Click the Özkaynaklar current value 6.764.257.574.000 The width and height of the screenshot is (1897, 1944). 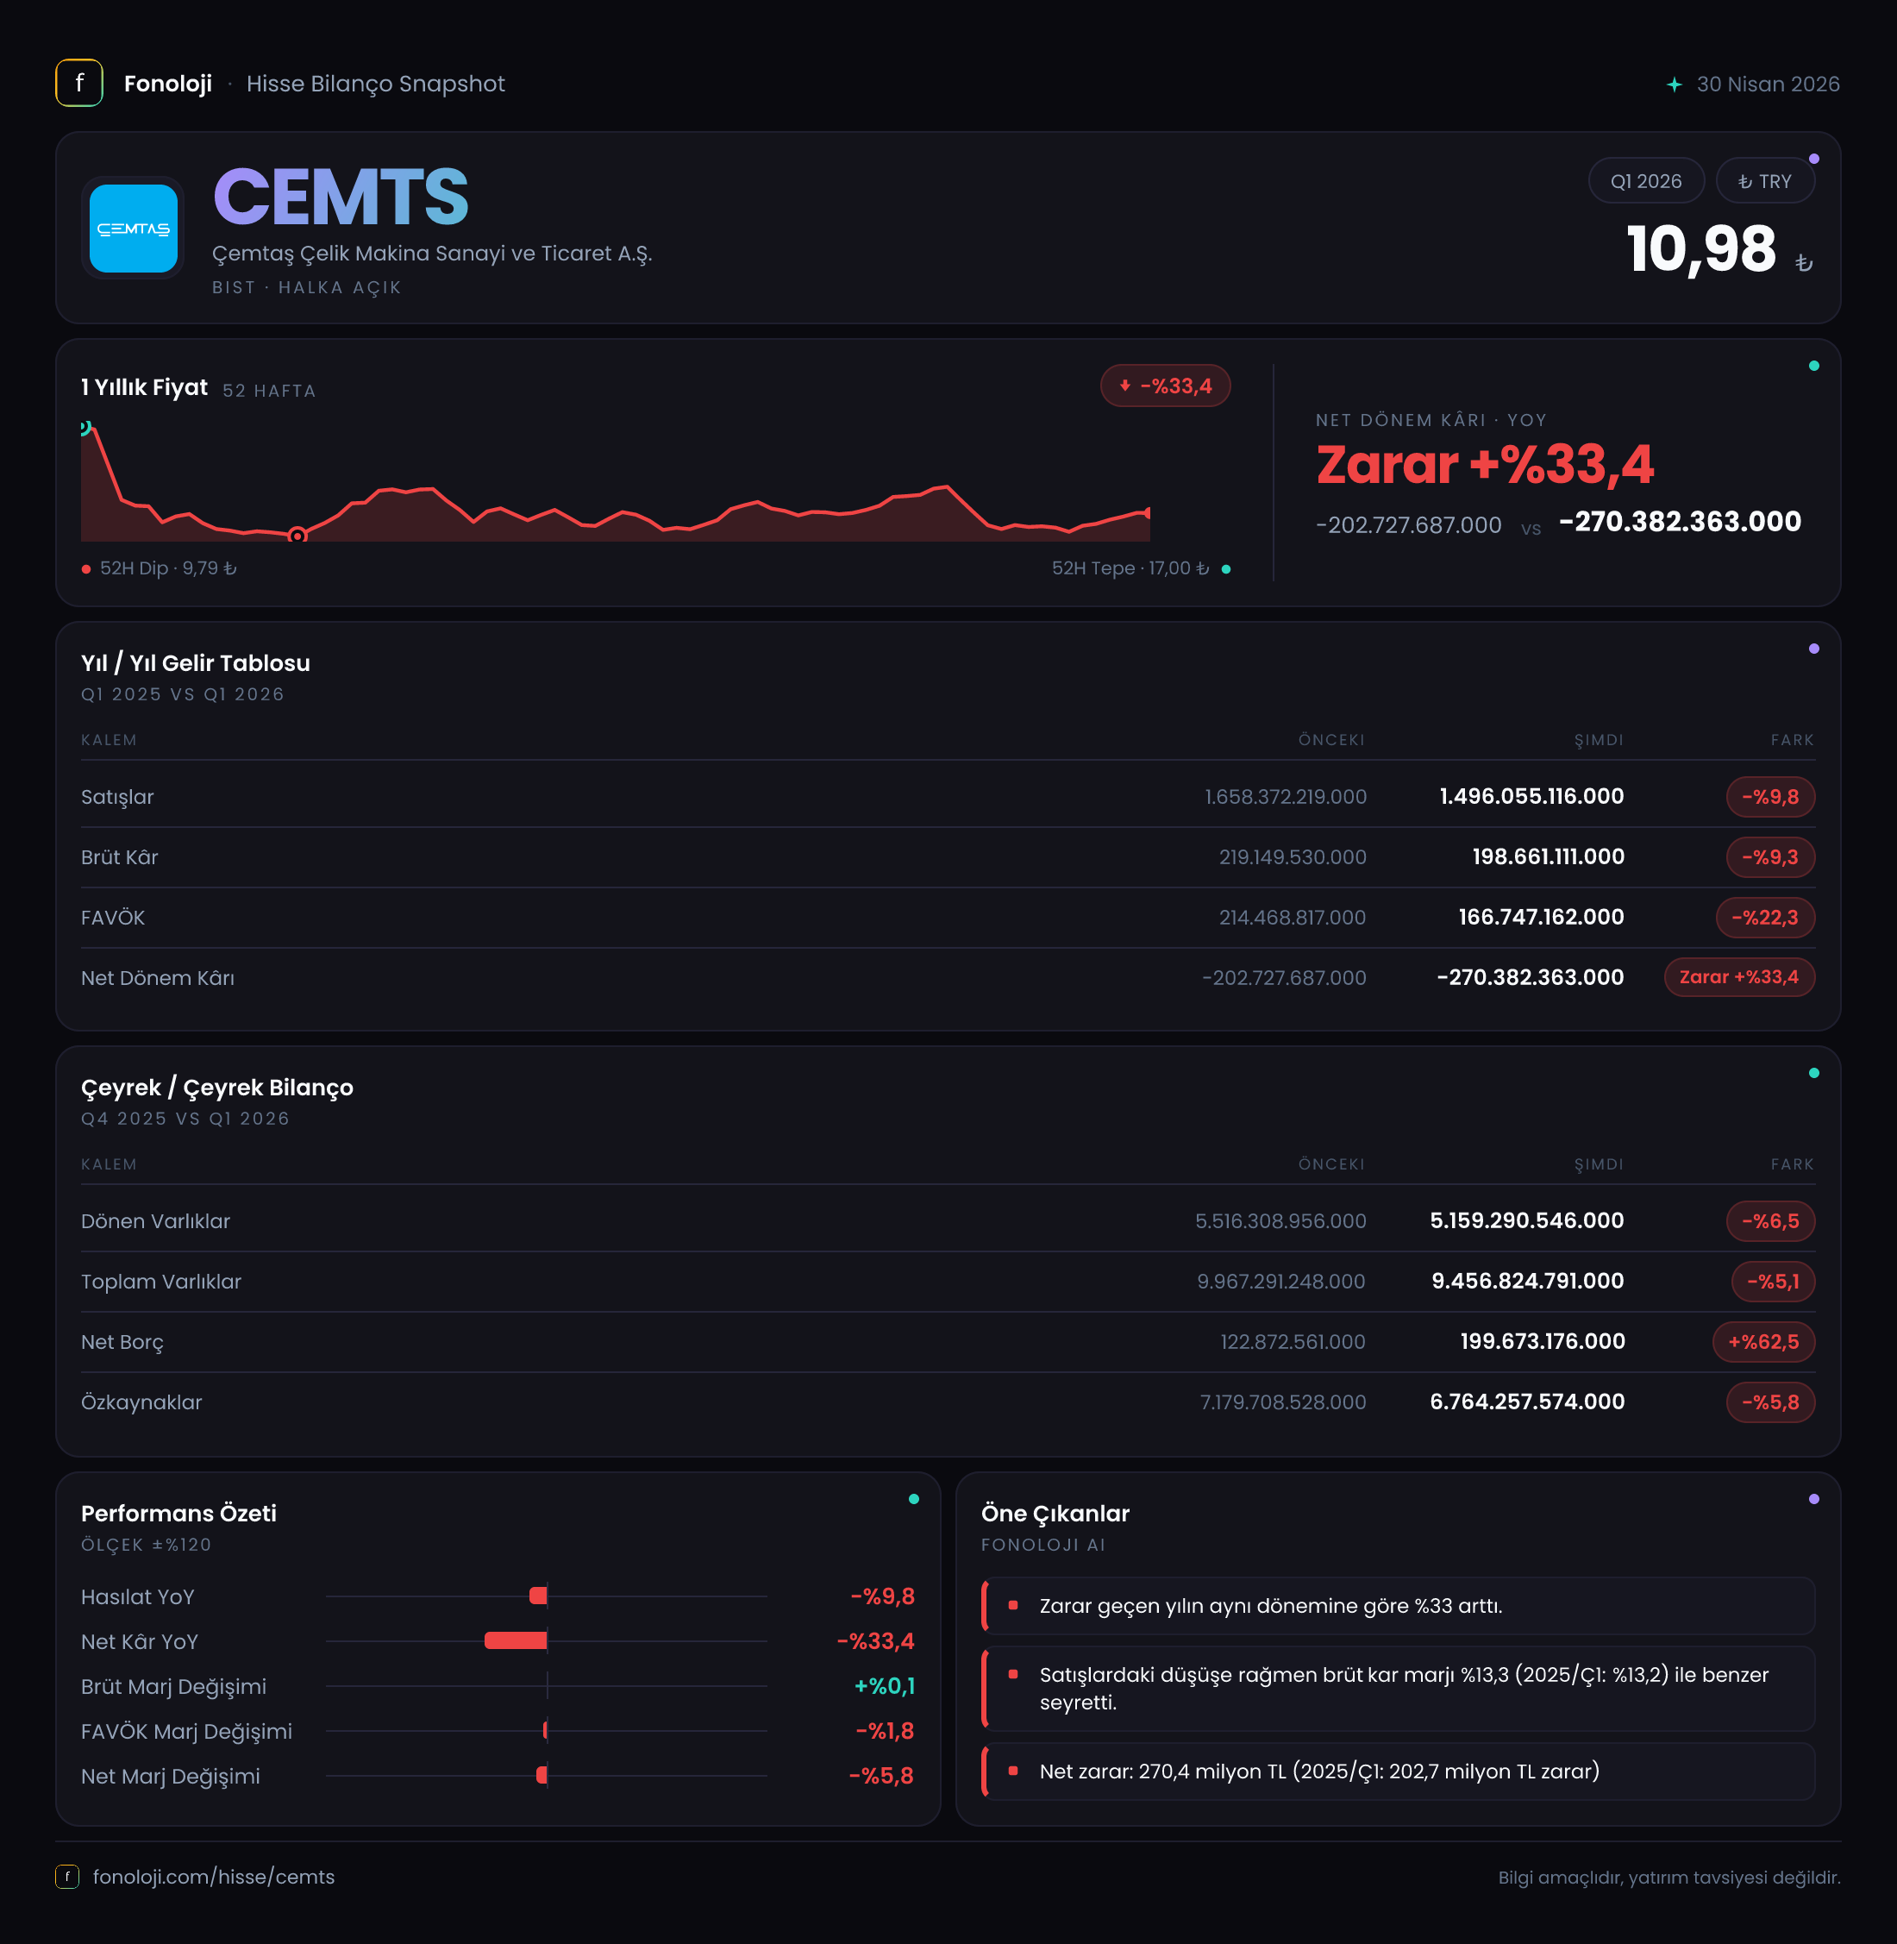pyautogui.click(x=1527, y=1402)
